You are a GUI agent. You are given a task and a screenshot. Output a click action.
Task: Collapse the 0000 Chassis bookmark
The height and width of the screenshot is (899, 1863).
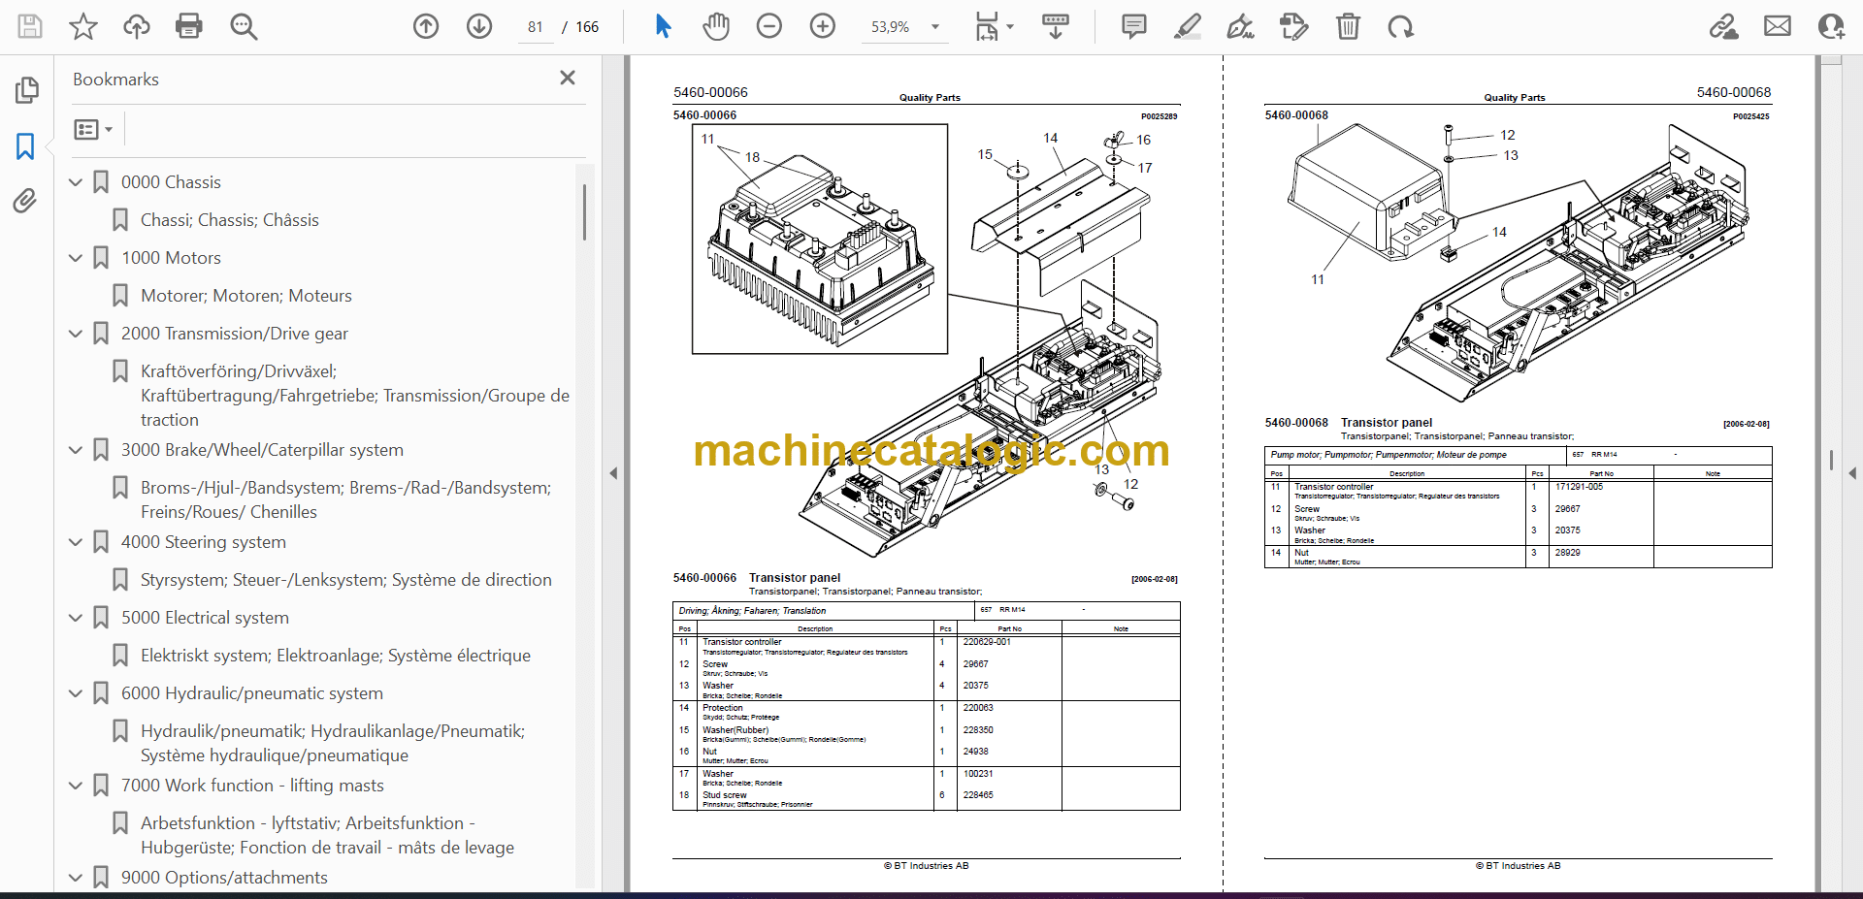pos(76,182)
